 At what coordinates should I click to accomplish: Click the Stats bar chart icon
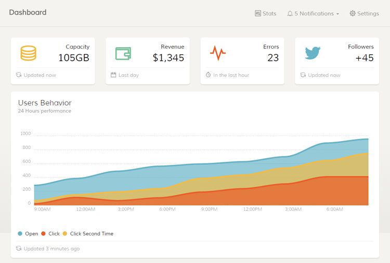[258, 13]
